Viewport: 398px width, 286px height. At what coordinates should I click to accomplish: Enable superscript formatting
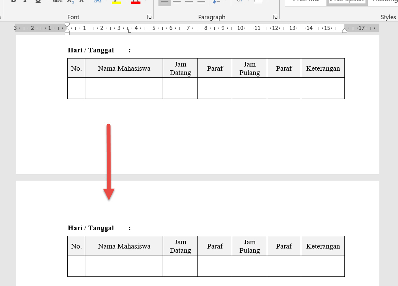81,2
